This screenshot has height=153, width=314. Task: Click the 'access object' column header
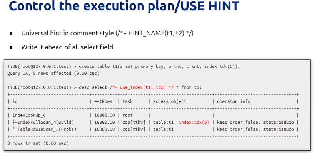pos(170,101)
